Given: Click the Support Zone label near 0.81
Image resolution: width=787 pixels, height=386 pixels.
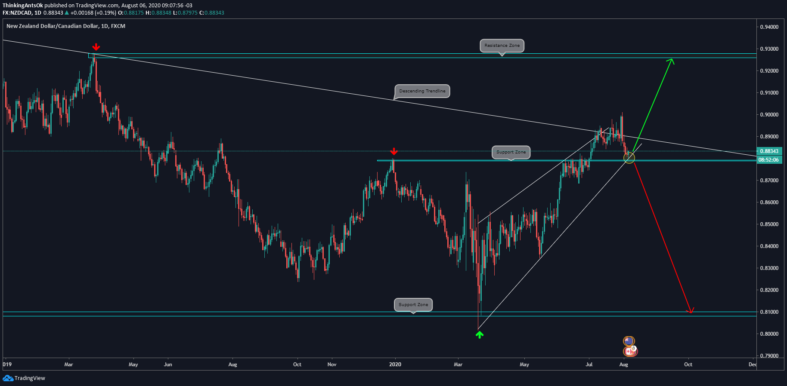Looking at the screenshot, I should (413, 305).
